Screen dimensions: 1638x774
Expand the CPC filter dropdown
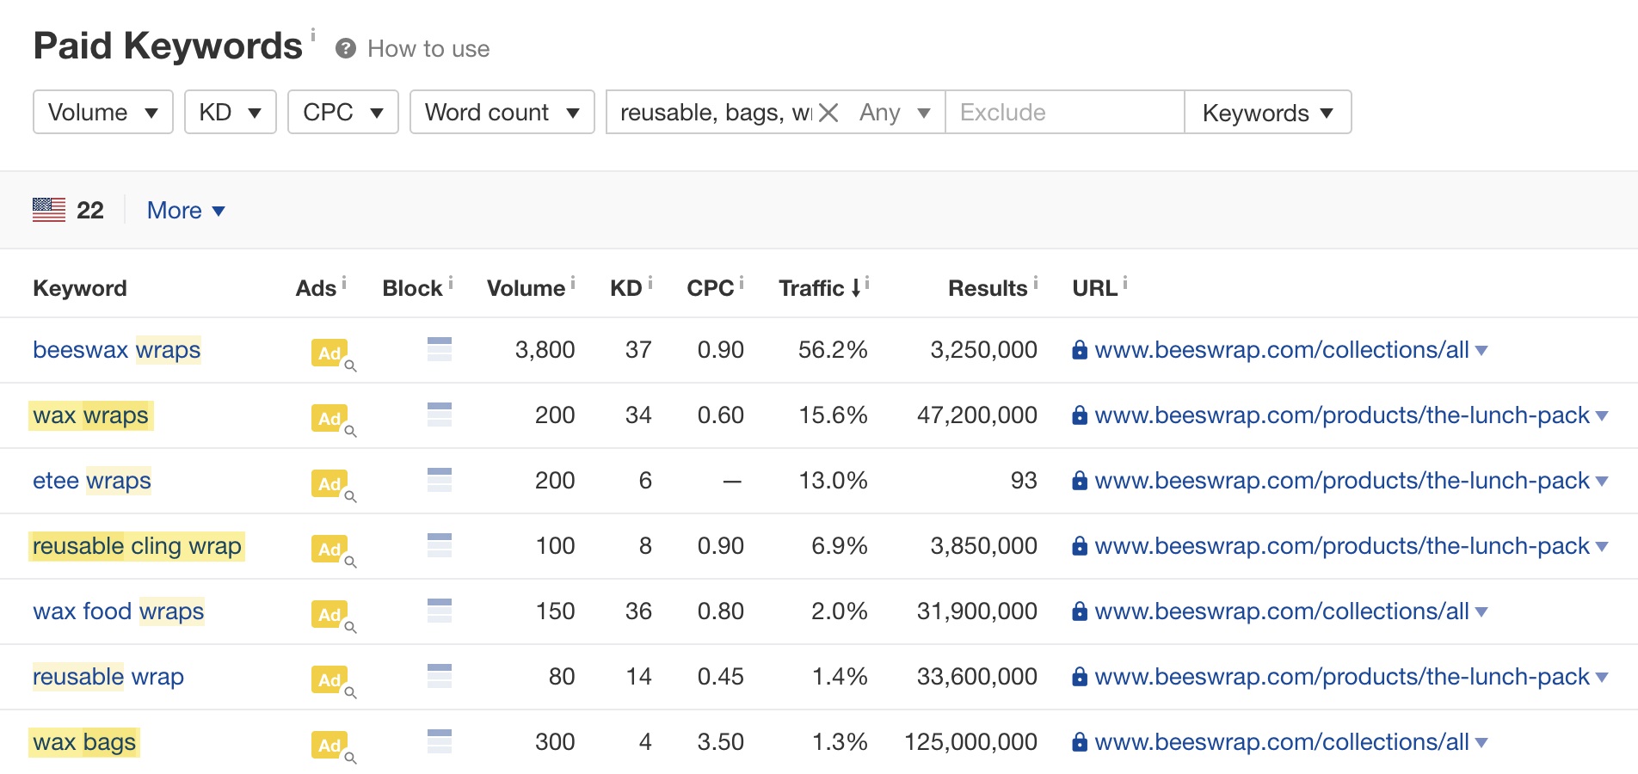[x=342, y=113]
